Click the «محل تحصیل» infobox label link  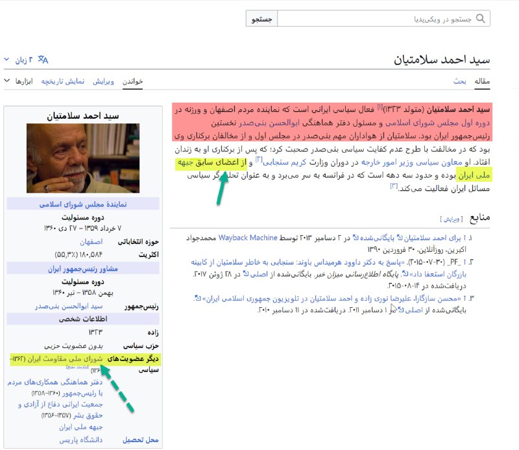[140, 440]
